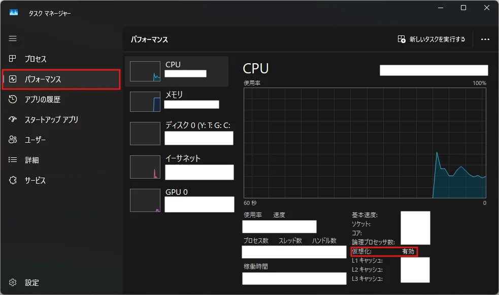Select ディスク 0 resource entry
The height and width of the screenshot is (295, 499).
(179, 133)
